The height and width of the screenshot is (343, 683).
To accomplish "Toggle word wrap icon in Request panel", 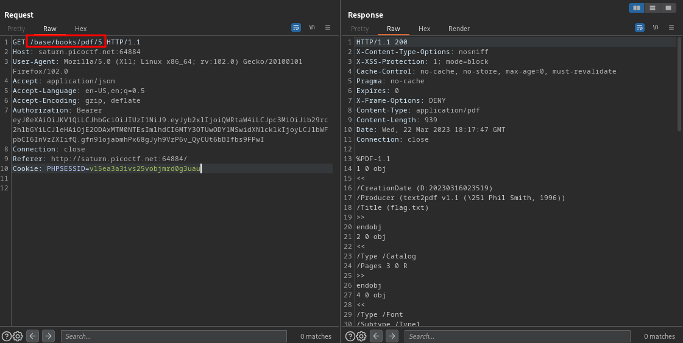I will pos(295,27).
